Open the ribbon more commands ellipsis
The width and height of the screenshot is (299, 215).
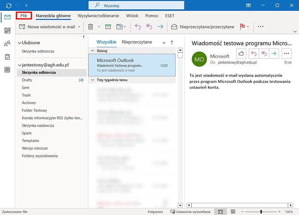click(260, 27)
